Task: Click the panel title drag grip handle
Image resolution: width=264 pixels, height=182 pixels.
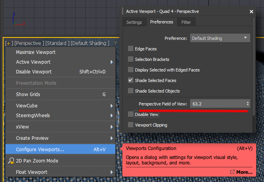Action: pyautogui.click(x=122, y=11)
